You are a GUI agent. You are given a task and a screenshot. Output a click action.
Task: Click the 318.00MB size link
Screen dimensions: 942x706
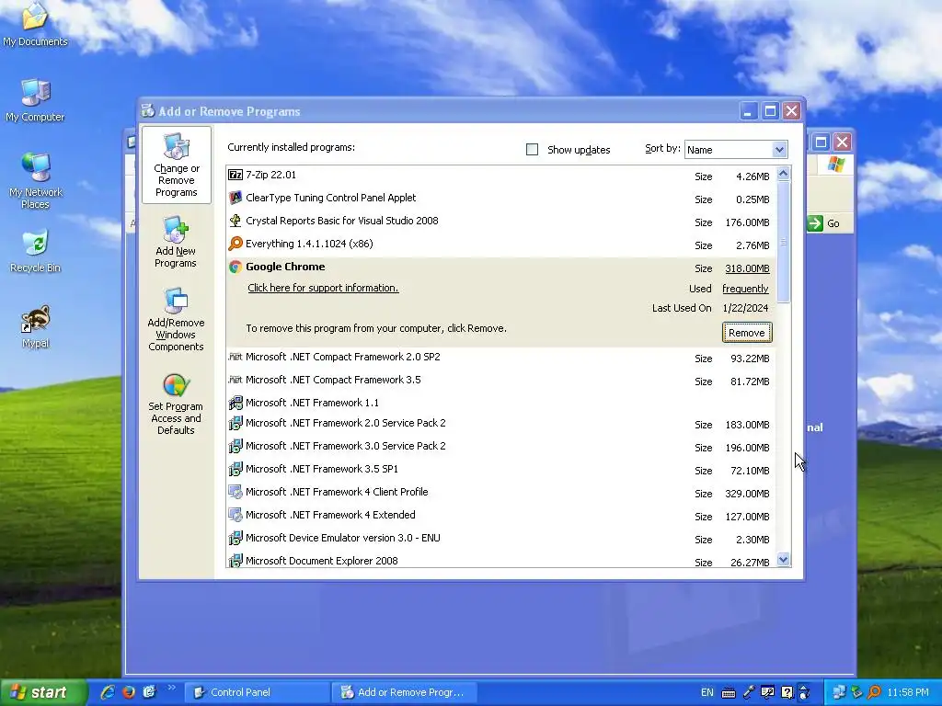click(x=747, y=268)
